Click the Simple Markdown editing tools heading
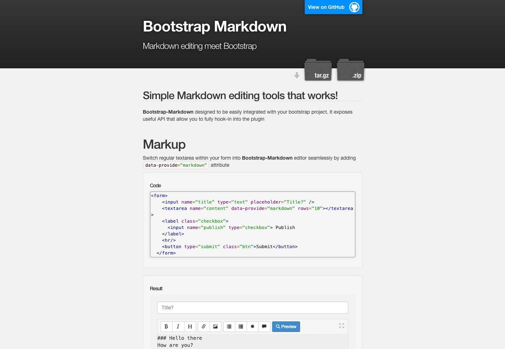The image size is (505, 349). click(240, 96)
